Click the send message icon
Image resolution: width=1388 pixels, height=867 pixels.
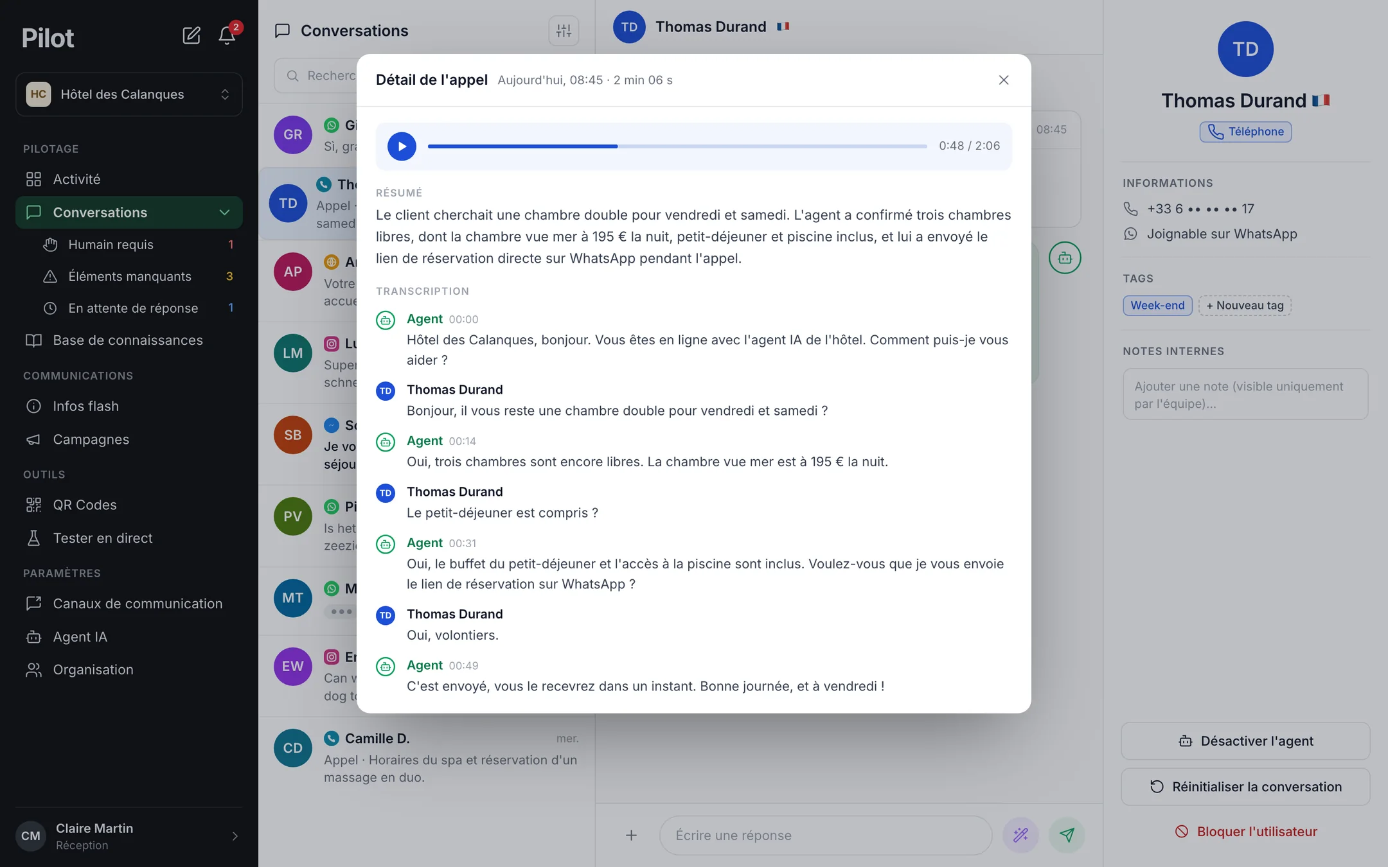(1067, 835)
